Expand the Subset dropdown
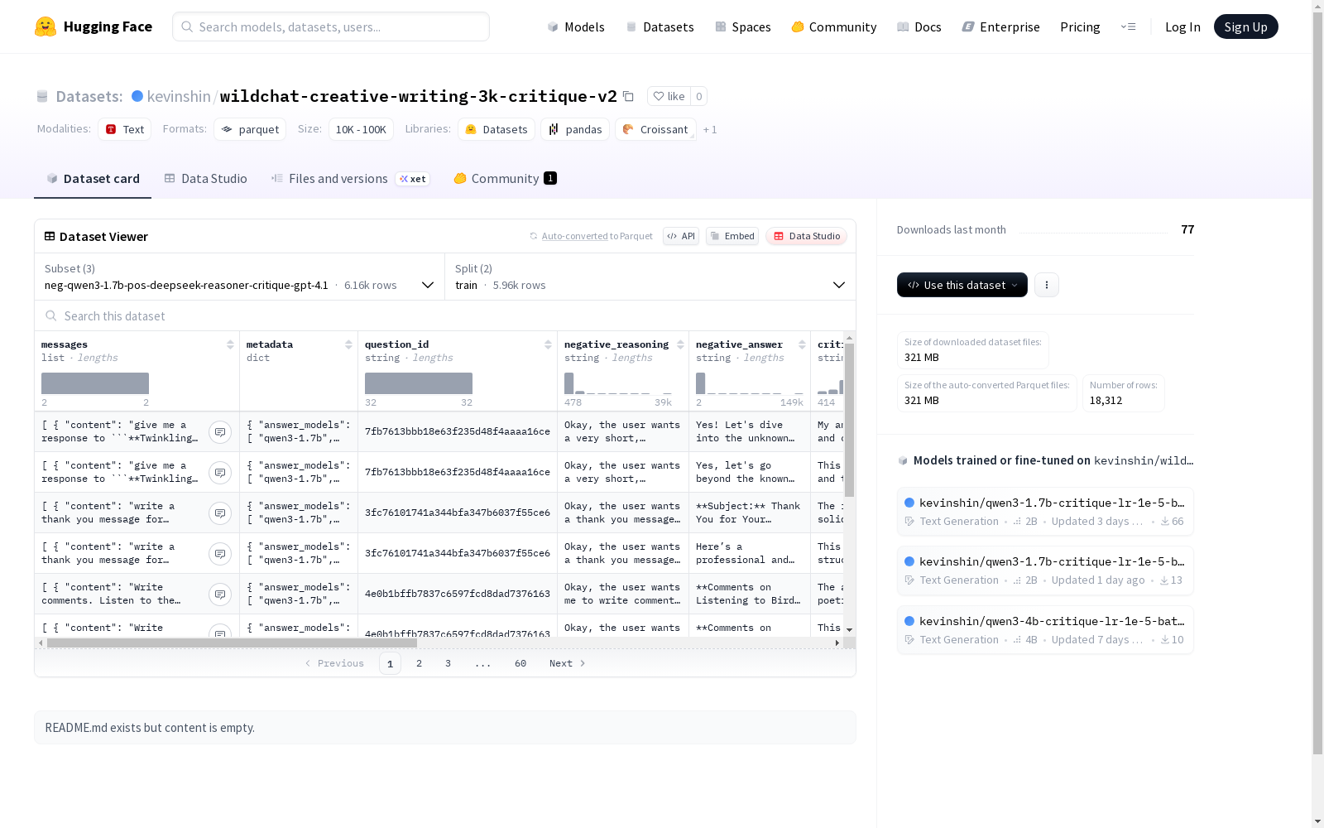 pyautogui.click(x=240, y=277)
